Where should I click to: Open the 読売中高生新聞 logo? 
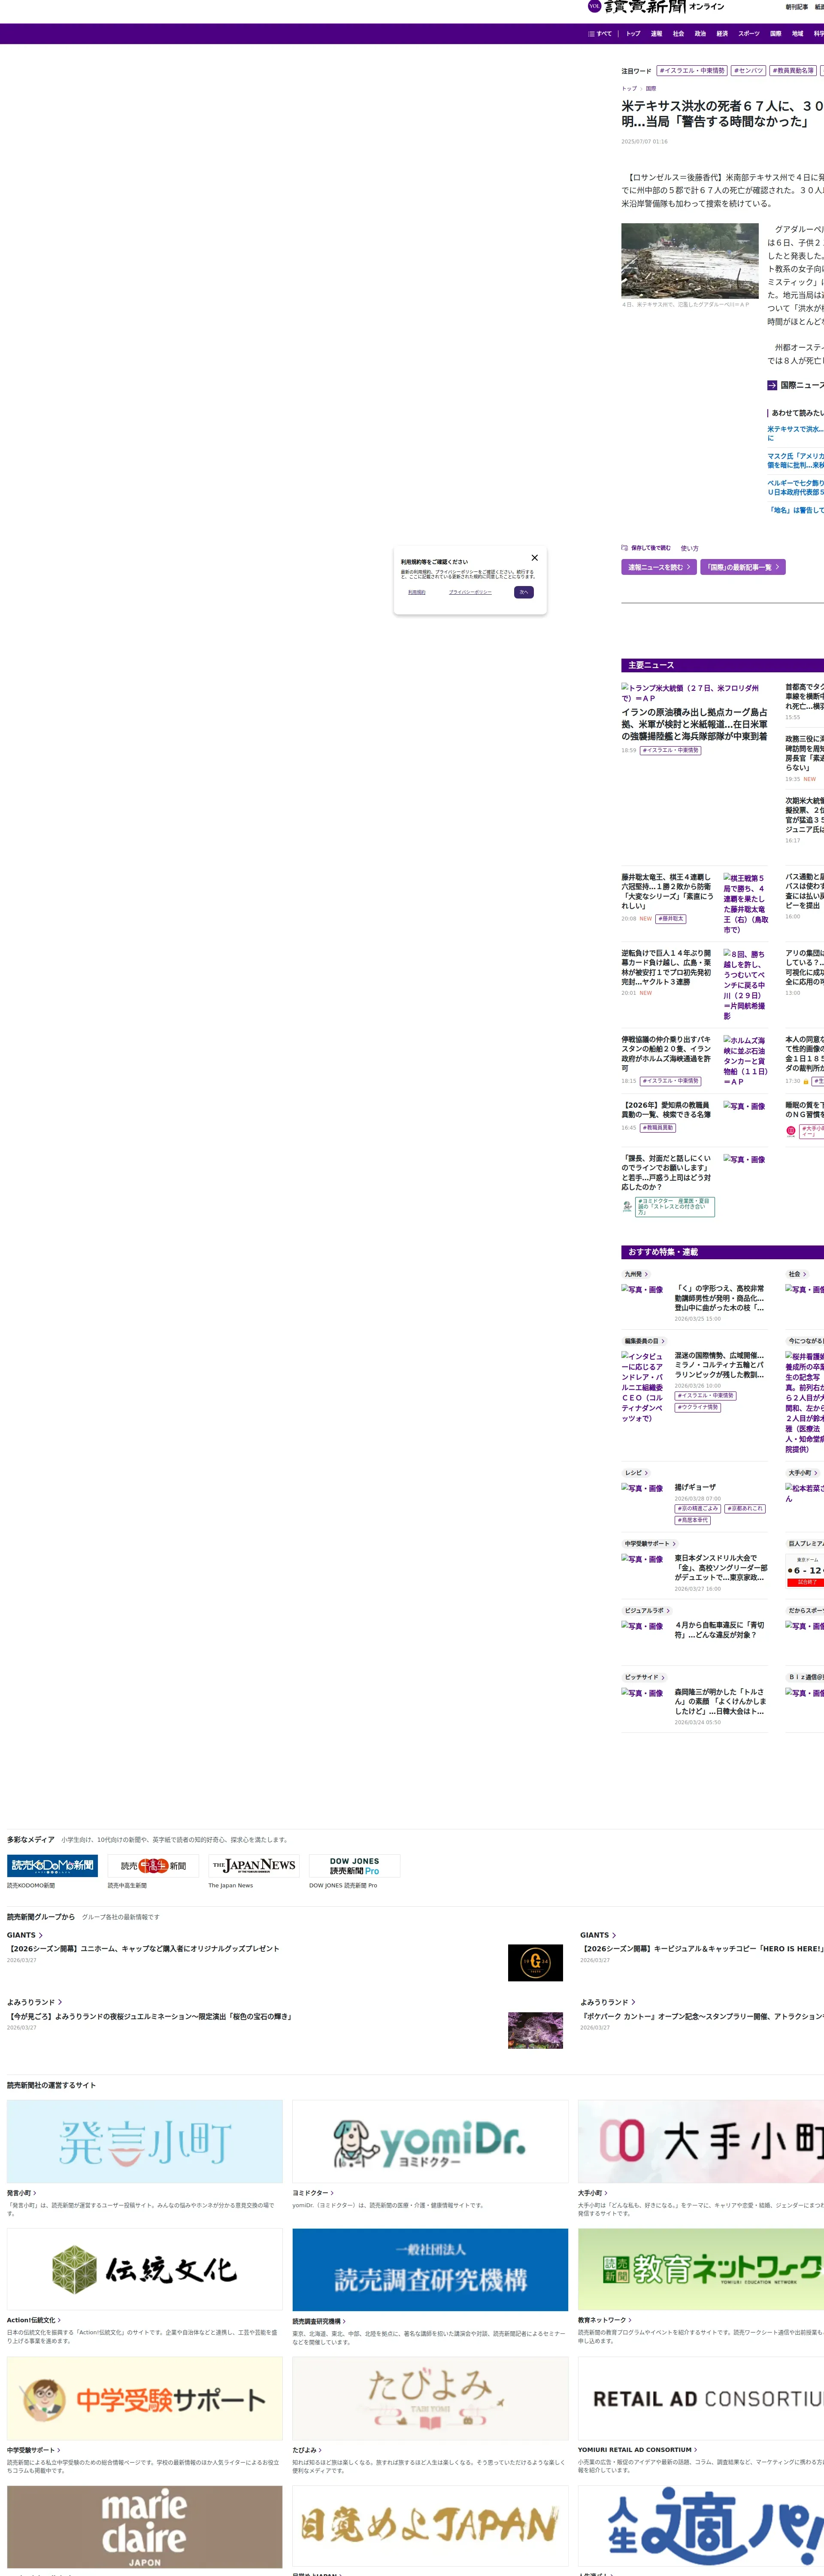coord(153,1865)
